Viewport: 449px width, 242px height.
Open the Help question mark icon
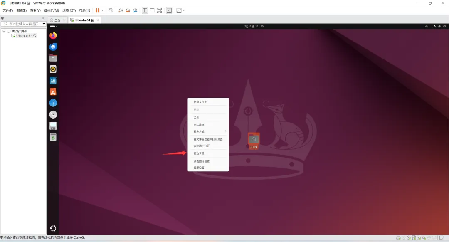coord(53,103)
